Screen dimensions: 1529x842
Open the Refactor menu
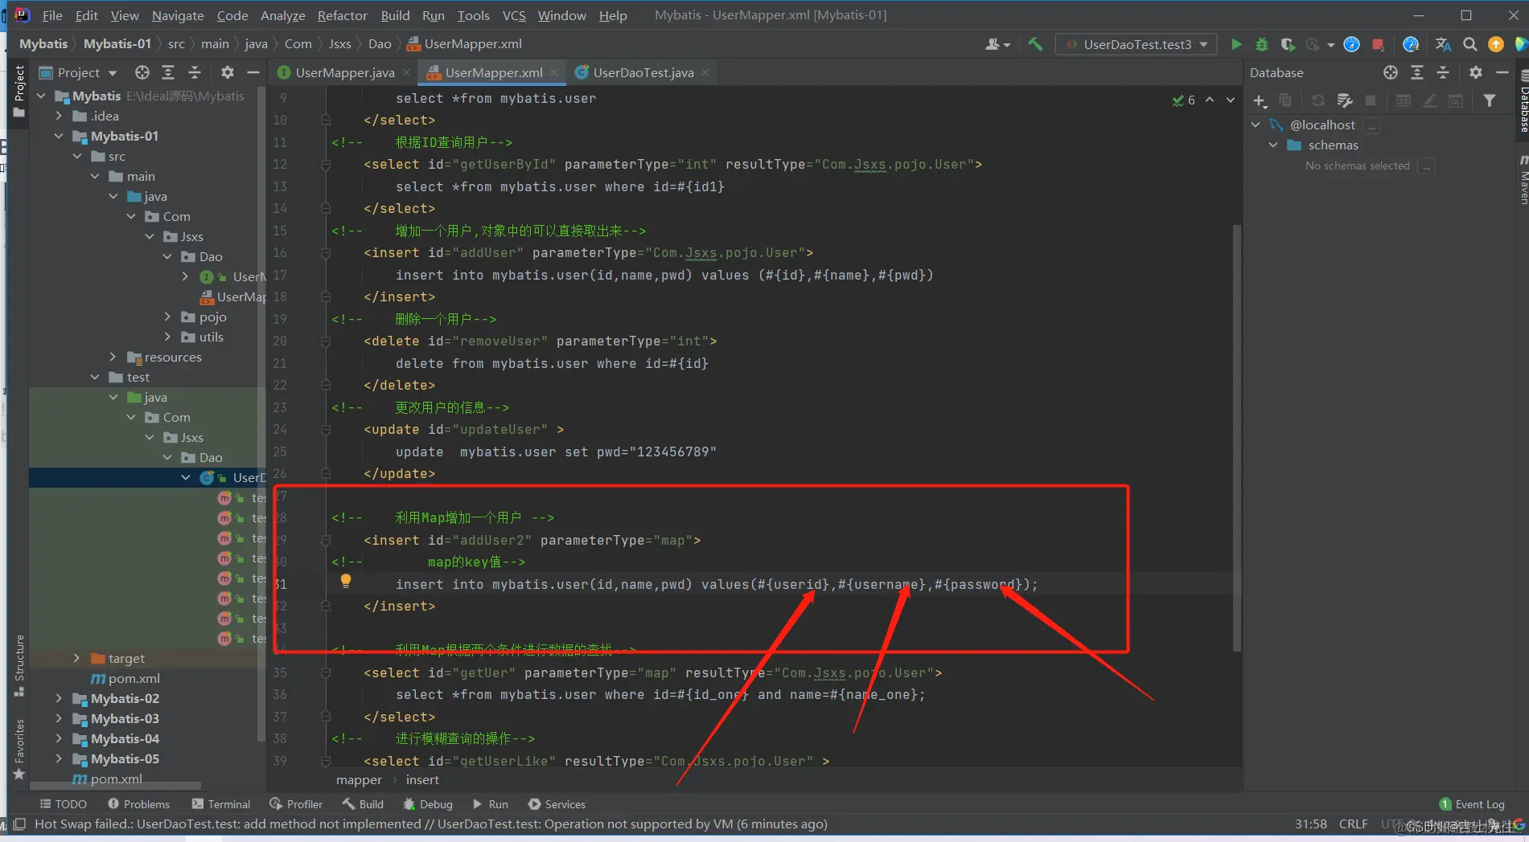click(342, 15)
